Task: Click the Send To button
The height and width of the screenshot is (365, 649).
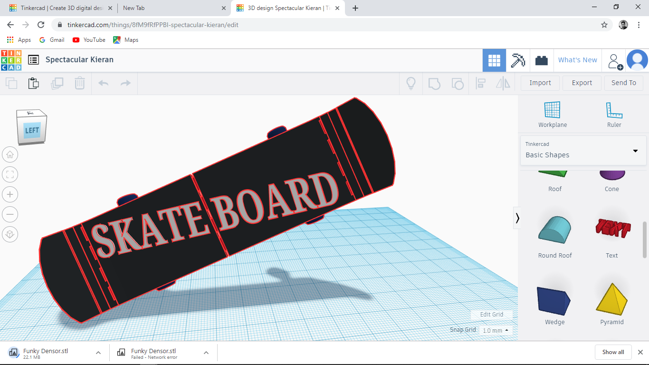Action: pos(624,83)
